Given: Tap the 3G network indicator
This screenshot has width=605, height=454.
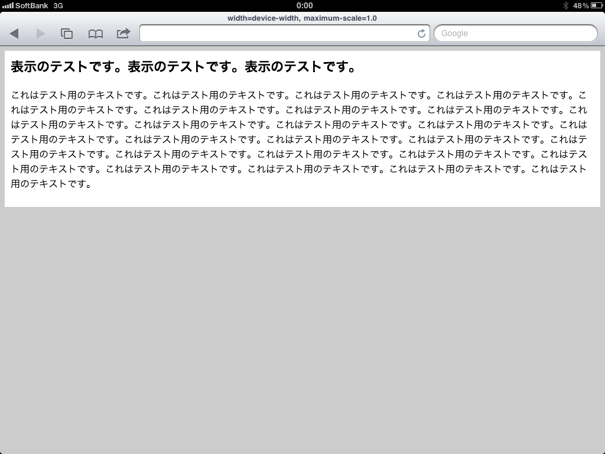Looking at the screenshot, I should pyautogui.click(x=58, y=5).
